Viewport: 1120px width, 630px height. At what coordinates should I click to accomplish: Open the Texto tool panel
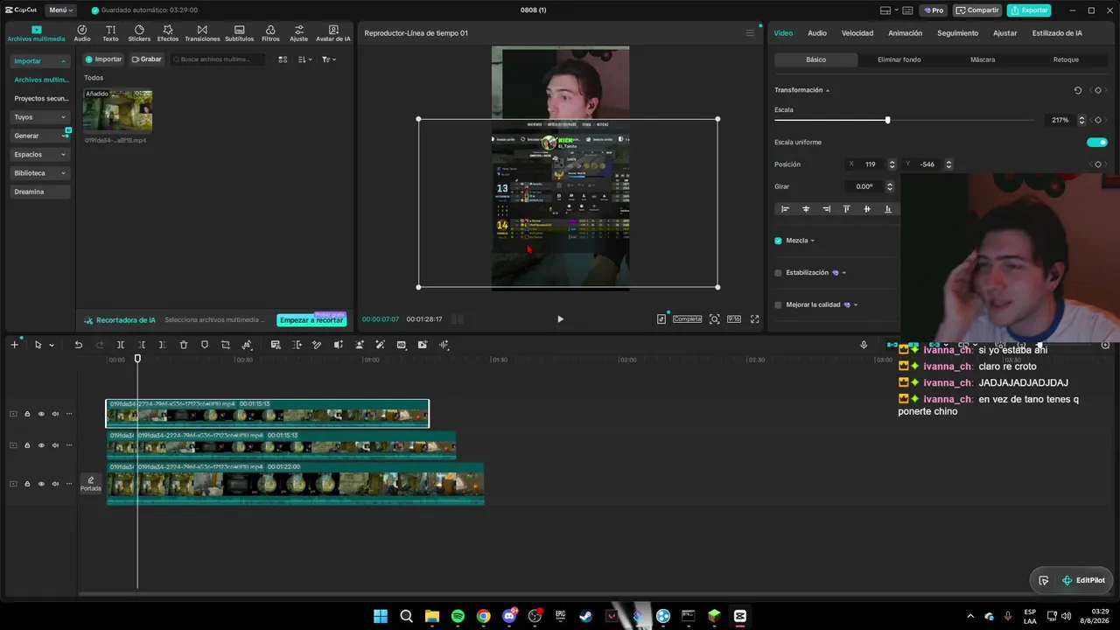[110, 33]
